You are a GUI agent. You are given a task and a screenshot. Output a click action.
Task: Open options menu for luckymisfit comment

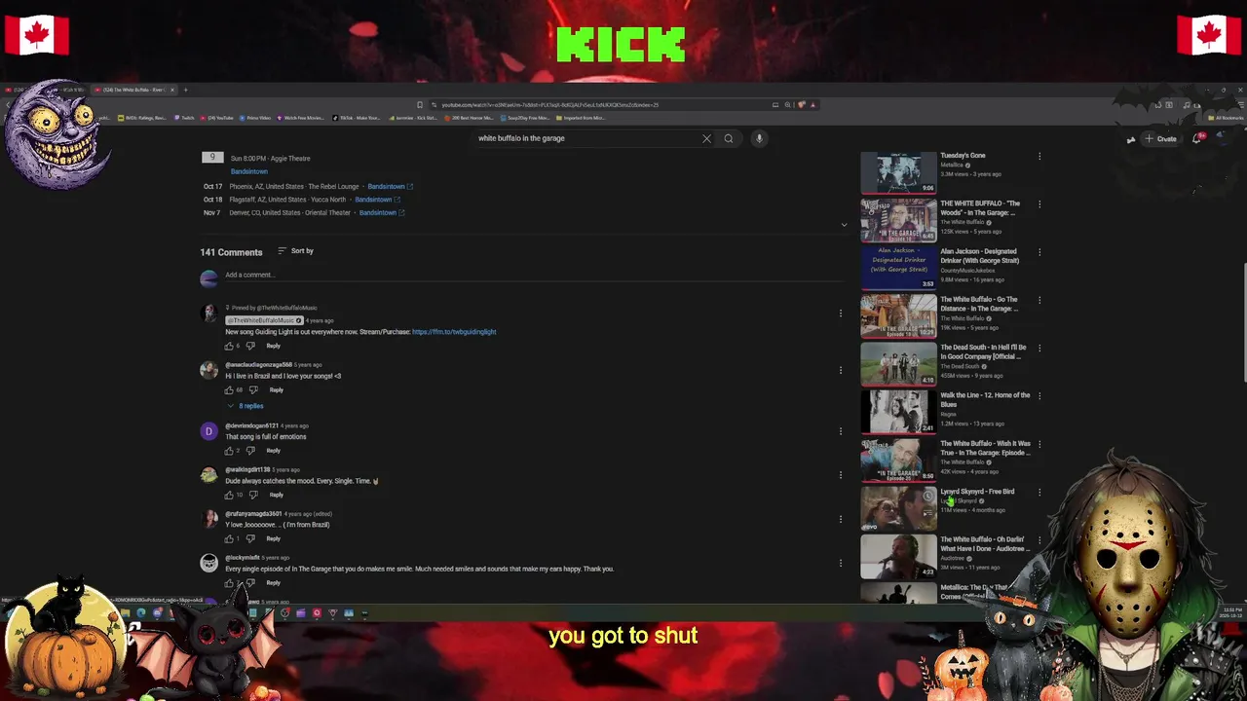[841, 563]
